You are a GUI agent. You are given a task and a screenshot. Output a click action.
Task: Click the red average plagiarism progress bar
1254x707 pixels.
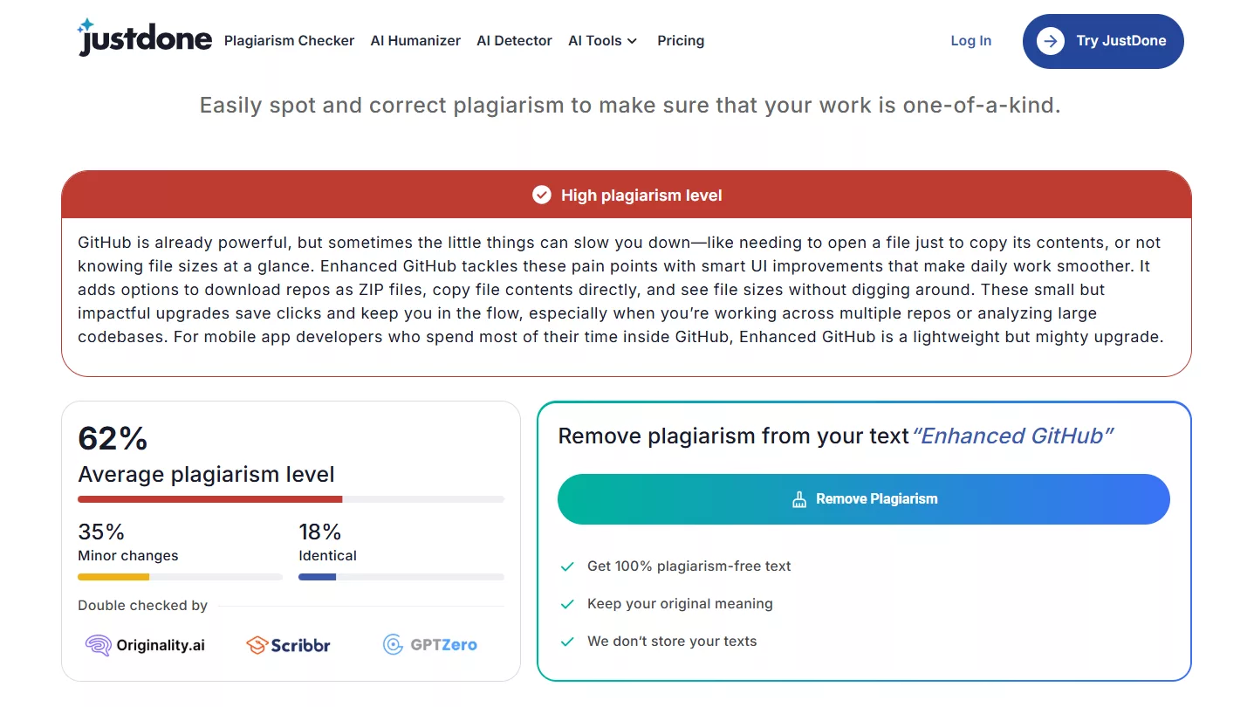tap(209, 499)
